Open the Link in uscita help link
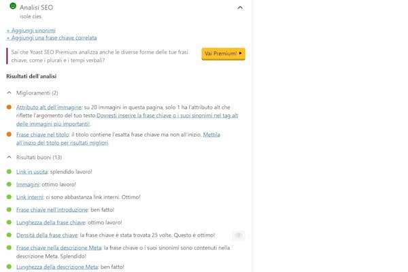Viewport: 408px width, 272px height. [x=31, y=171]
